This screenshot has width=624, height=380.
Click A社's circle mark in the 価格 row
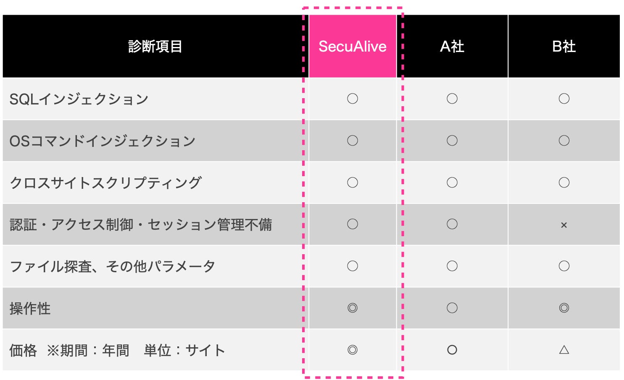[452, 350]
